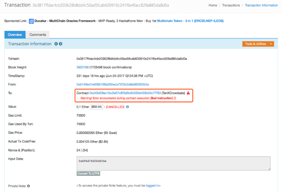This screenshot has width=282, height=193.
Task: Click the Home breadcrumb link
Action: (213, 5)
